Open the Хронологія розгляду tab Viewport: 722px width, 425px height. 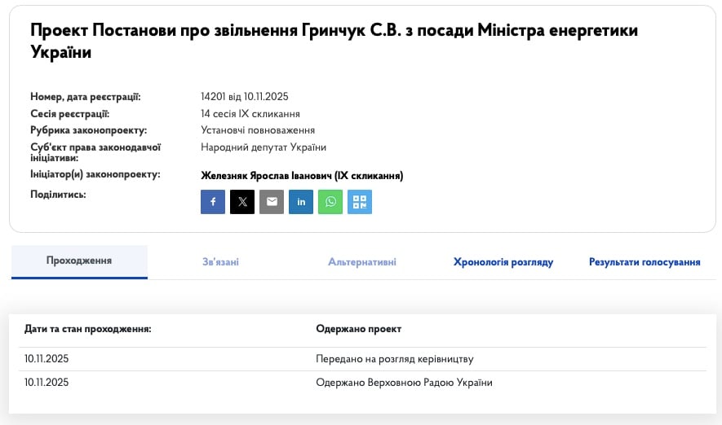pyautogui.click(x=503, y=262)
